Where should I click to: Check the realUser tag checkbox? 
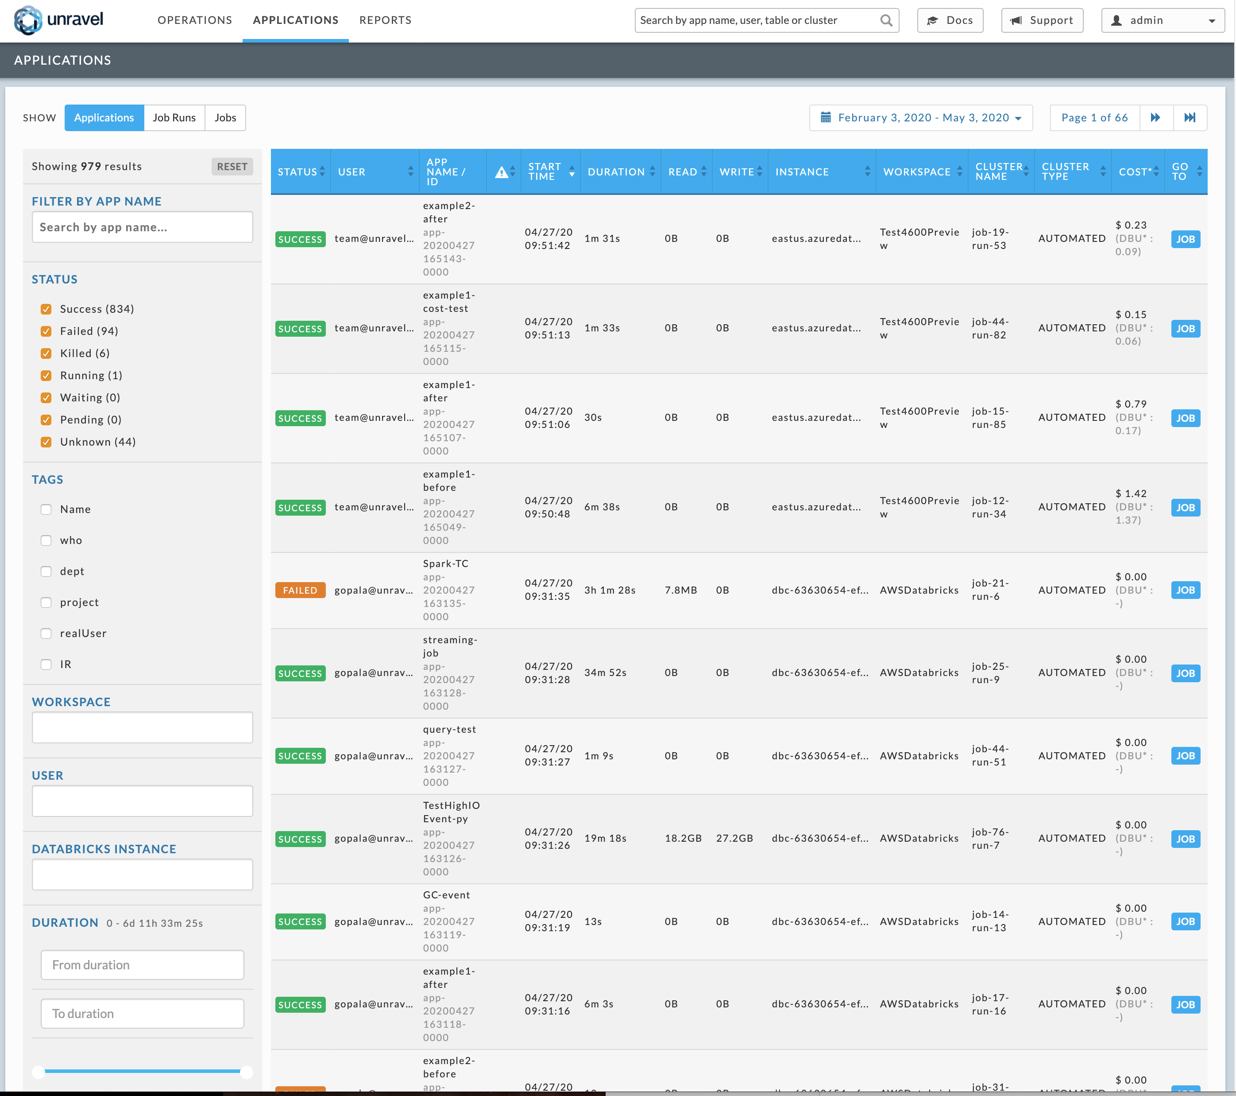(x=46, y=634)
